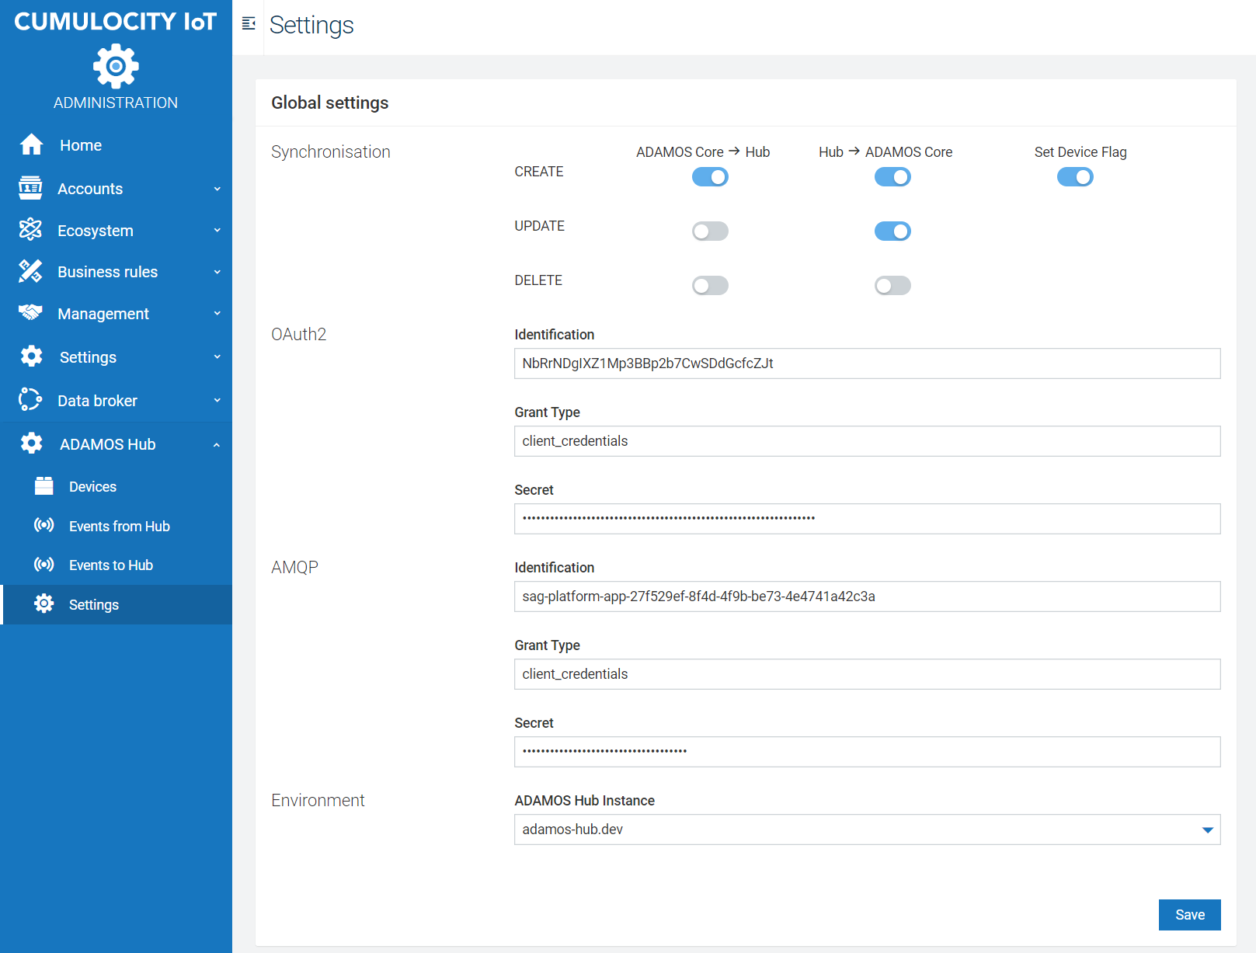Toggle CREATE sync ADAMOS Core to Hub
This screenshot has width=1256, height=953.
(710, 177)
